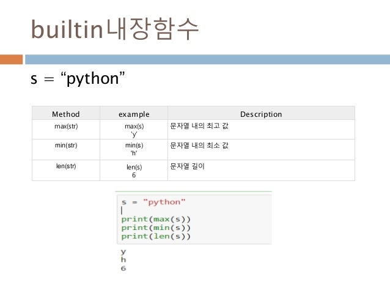
Task: Click the slide title "builtin내장함수"
Action: click(x=115, y=29)
